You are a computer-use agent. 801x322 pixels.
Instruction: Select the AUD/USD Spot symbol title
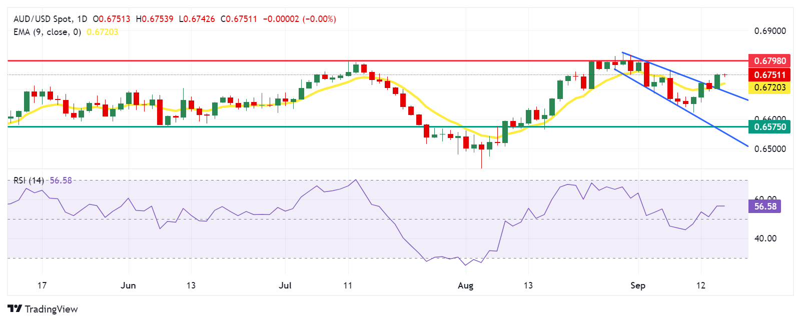tap(44, 19)
